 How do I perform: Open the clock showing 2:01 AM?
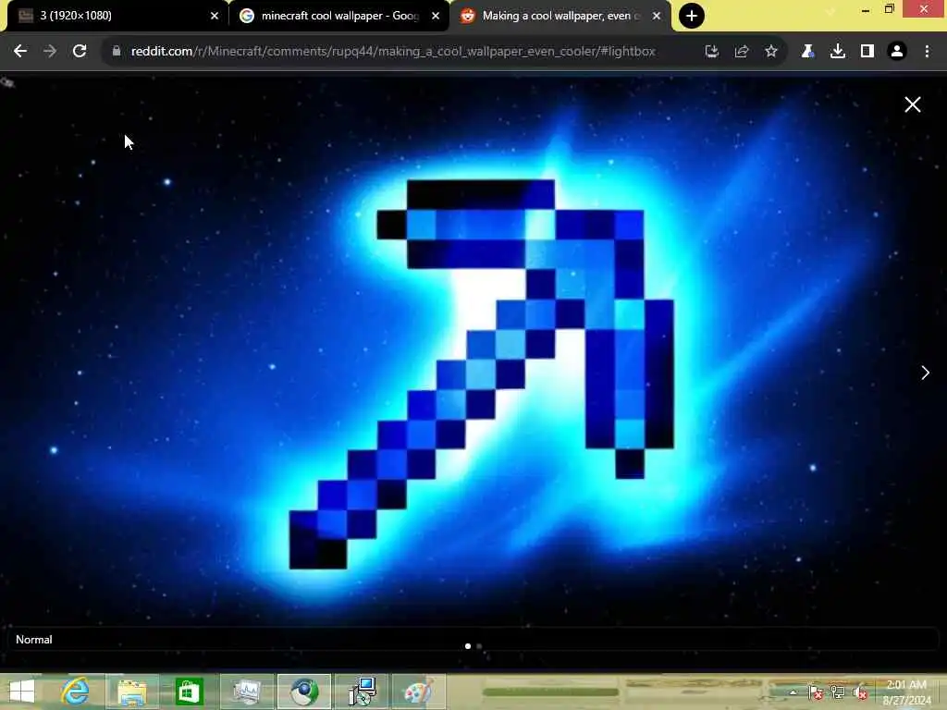click(x=906, y=692)
